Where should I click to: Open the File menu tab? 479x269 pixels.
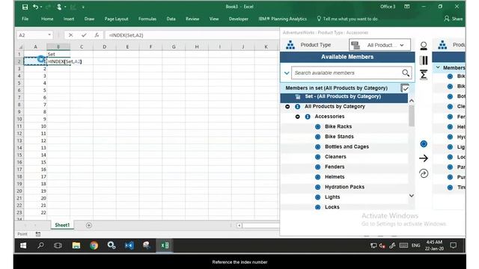tap(25, 19)
